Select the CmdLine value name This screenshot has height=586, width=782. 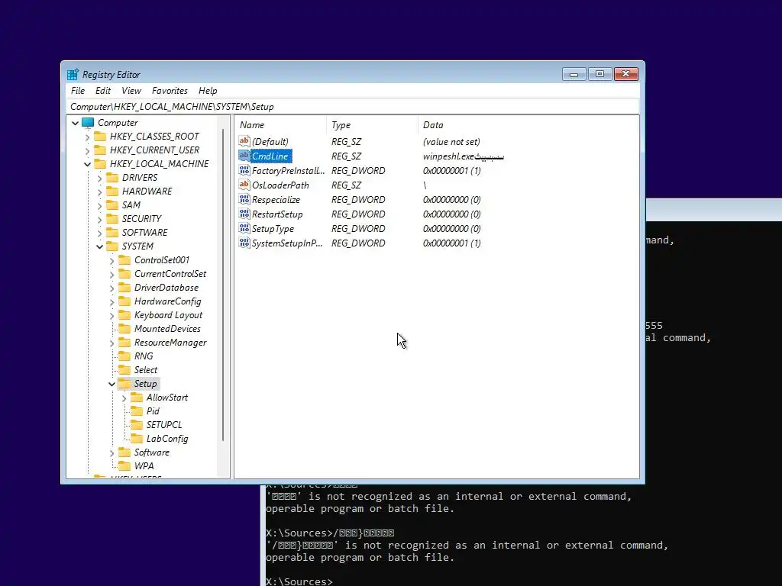[270, 156]
